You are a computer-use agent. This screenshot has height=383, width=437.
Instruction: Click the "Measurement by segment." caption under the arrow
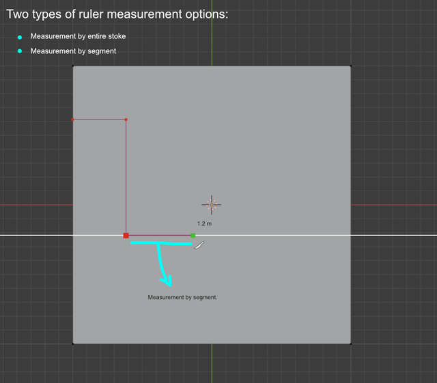(182, 298)
